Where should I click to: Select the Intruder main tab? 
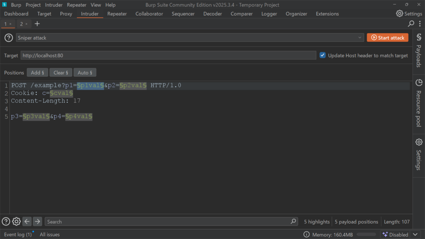click(90, 14)
